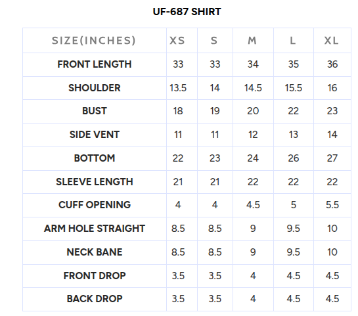358x316 pixels.
Task: Click the XL front length value 36
Action: tap(332, 64)
